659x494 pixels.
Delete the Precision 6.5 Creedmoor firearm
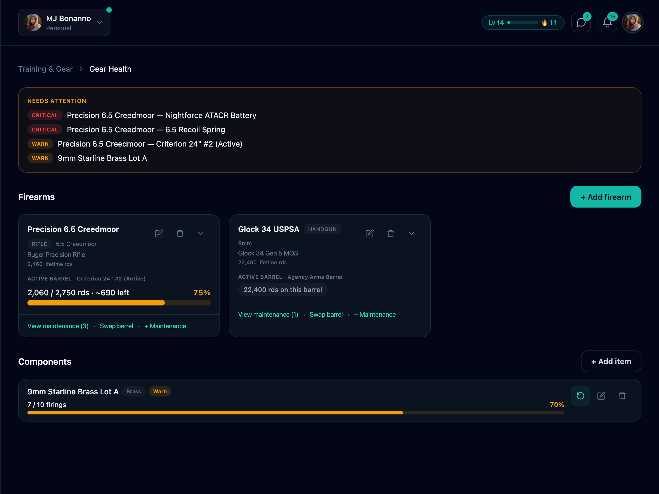[180, 233]
